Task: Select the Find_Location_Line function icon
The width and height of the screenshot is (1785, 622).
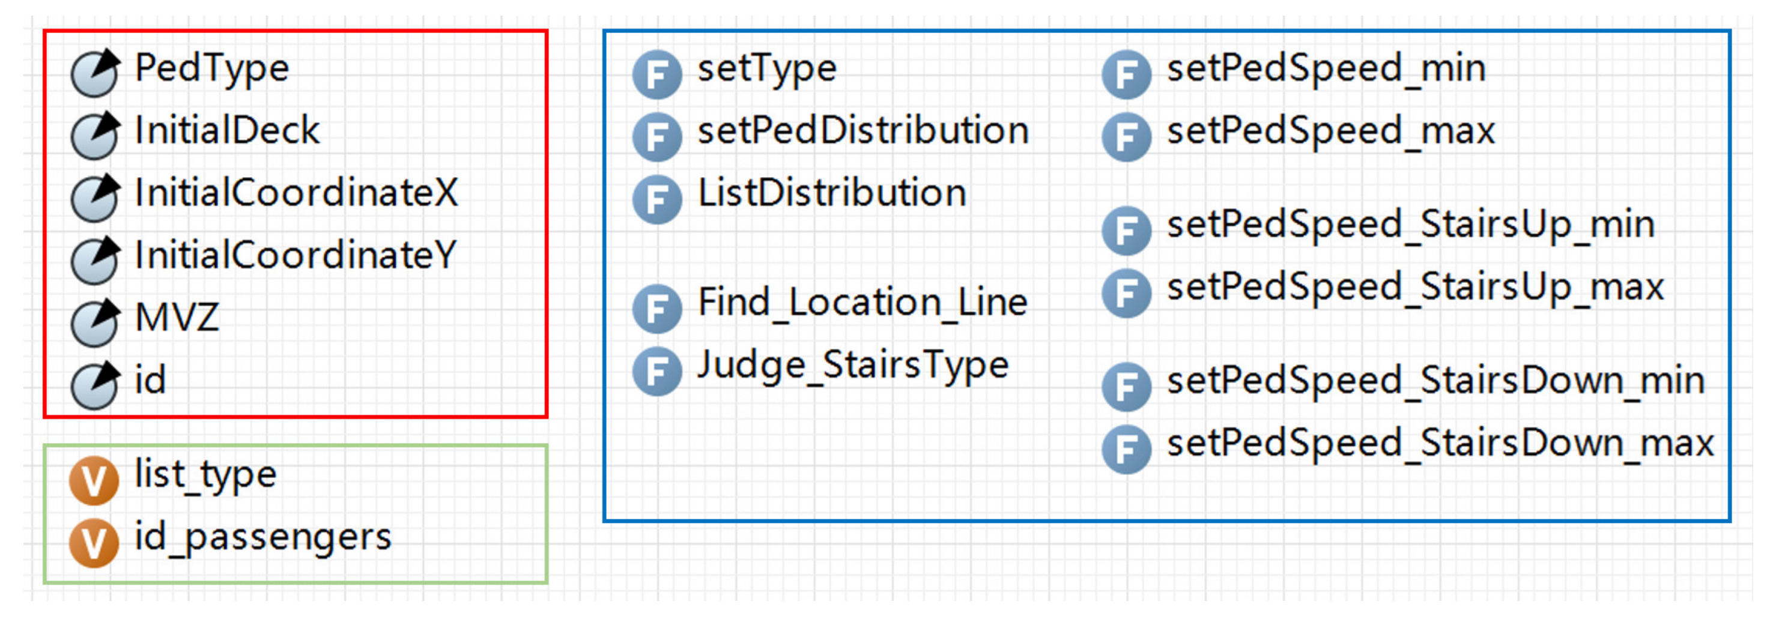Action: (657, 308)
